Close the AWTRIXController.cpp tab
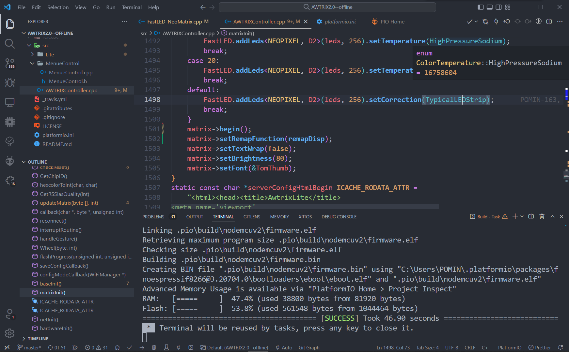Screen dimensions: 569x352 pos(306,22)
